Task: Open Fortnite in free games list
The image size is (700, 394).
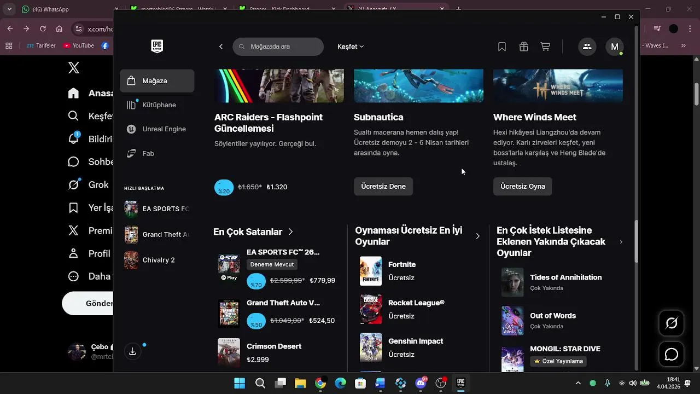Action: click(x=418, y=271)
